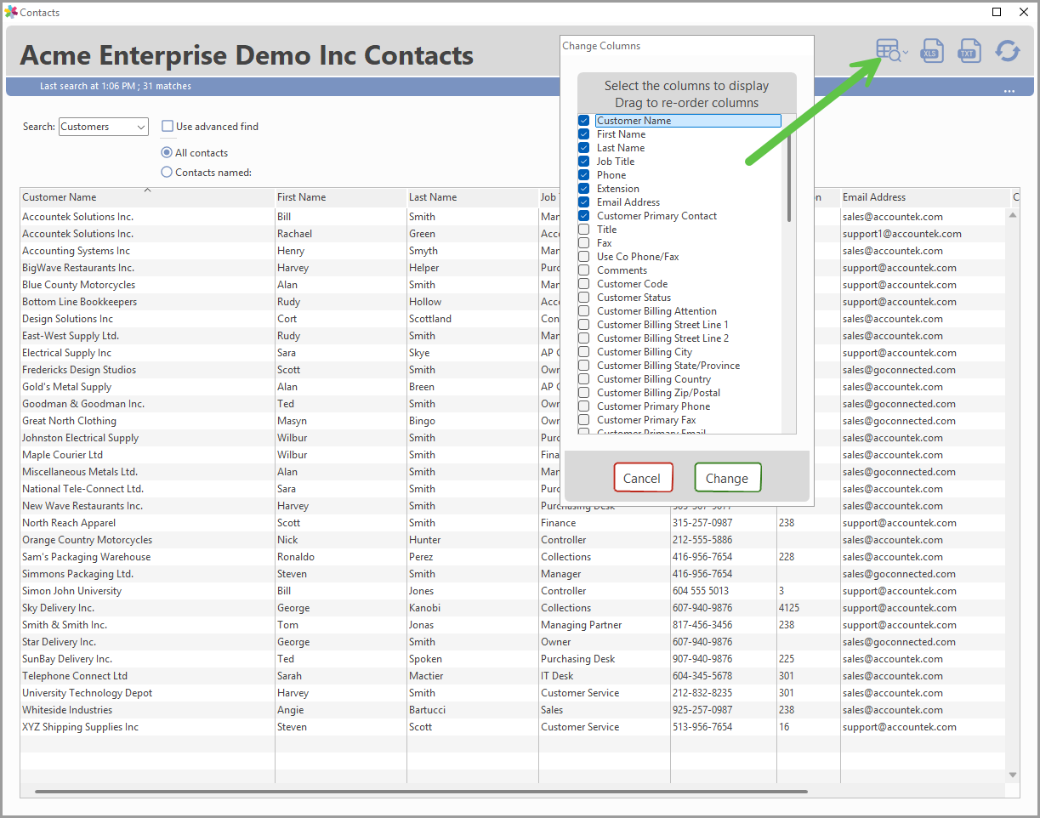The height and width of the screenshot is (818, 1040).
Task: Open the Search Customers dropdown
Action: click(x=104, y=127)
